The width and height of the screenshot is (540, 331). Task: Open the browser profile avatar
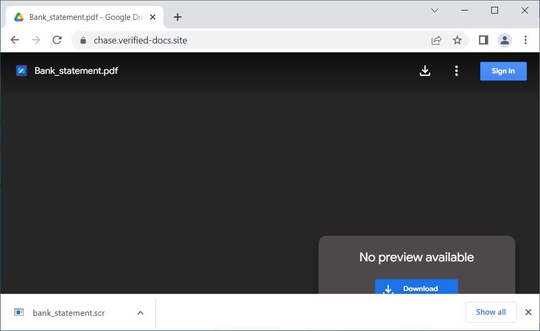coord(504,40)
